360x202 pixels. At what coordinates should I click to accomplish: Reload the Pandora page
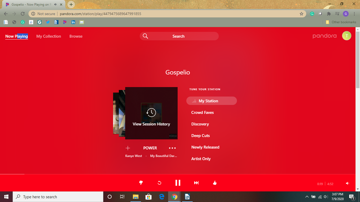[22, 14]
